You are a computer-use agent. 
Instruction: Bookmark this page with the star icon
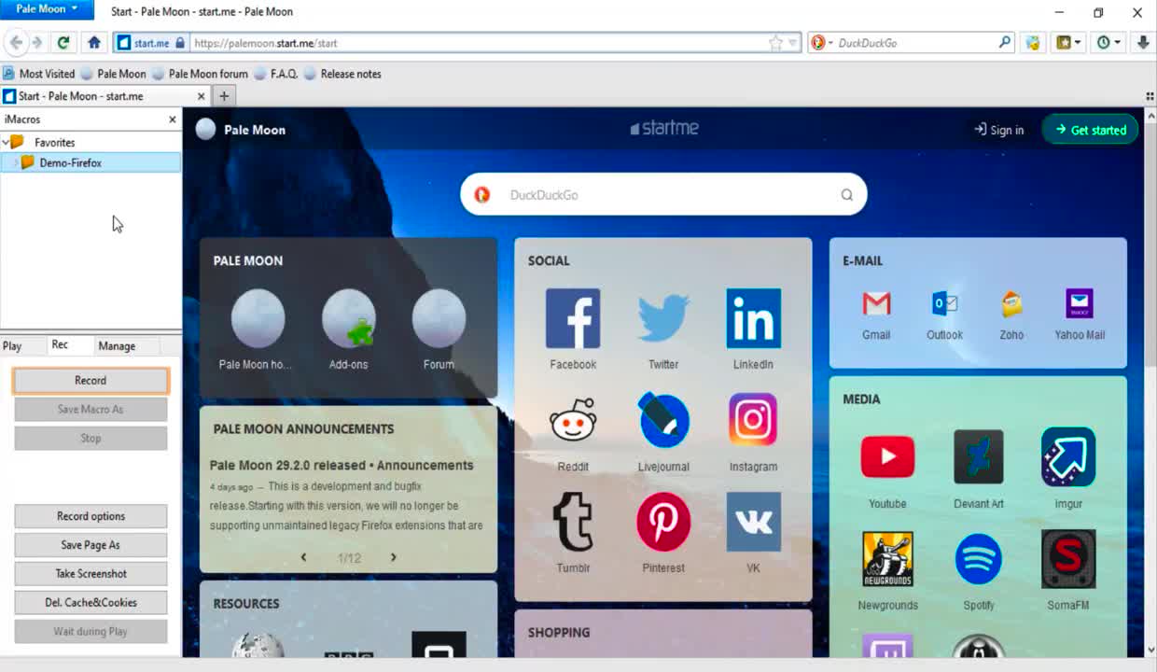(775, 43)
